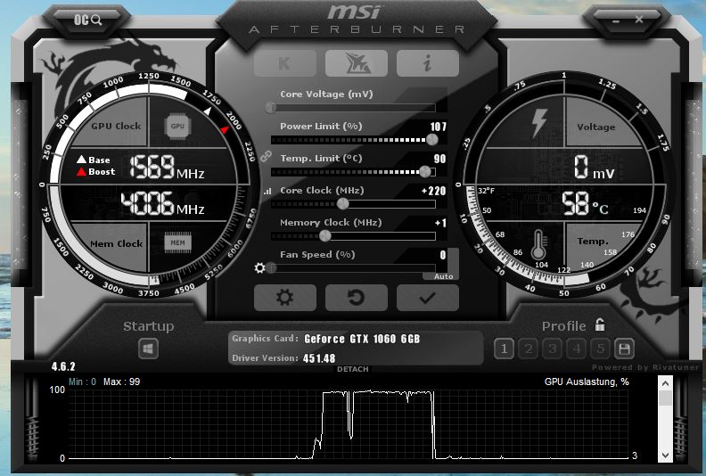Image resolution: width=706 pixels, height=476 pixels.
Task: Click the GeForce GTX 1060 6GB text
Action: (362, 339)
